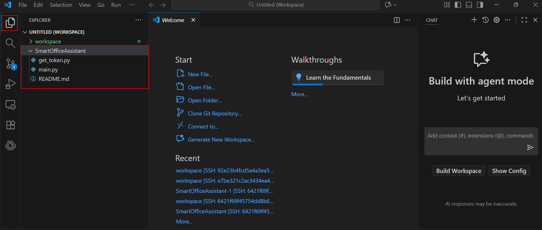Open Source Control view with pending change

point(10,64)
